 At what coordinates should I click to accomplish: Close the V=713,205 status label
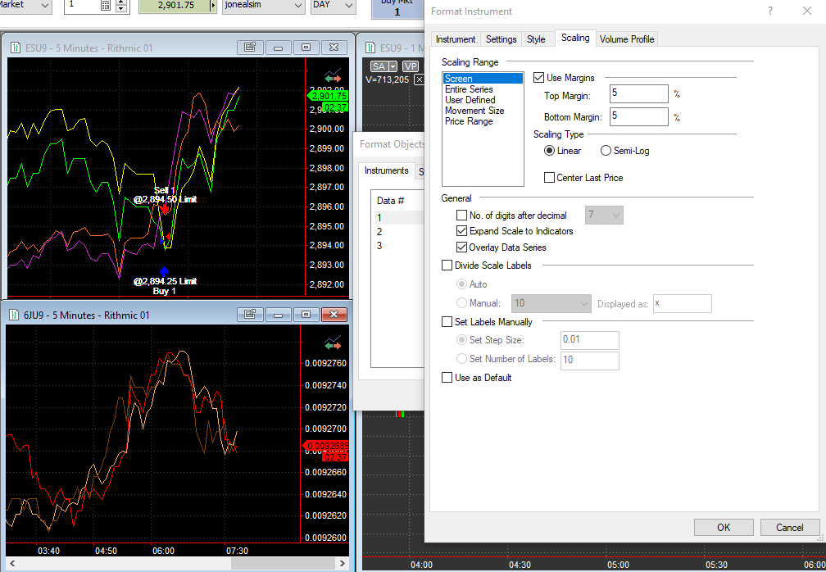click(x=419, y=79)
